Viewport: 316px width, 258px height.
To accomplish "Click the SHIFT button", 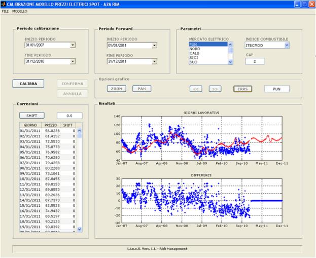I will [32, 116].
